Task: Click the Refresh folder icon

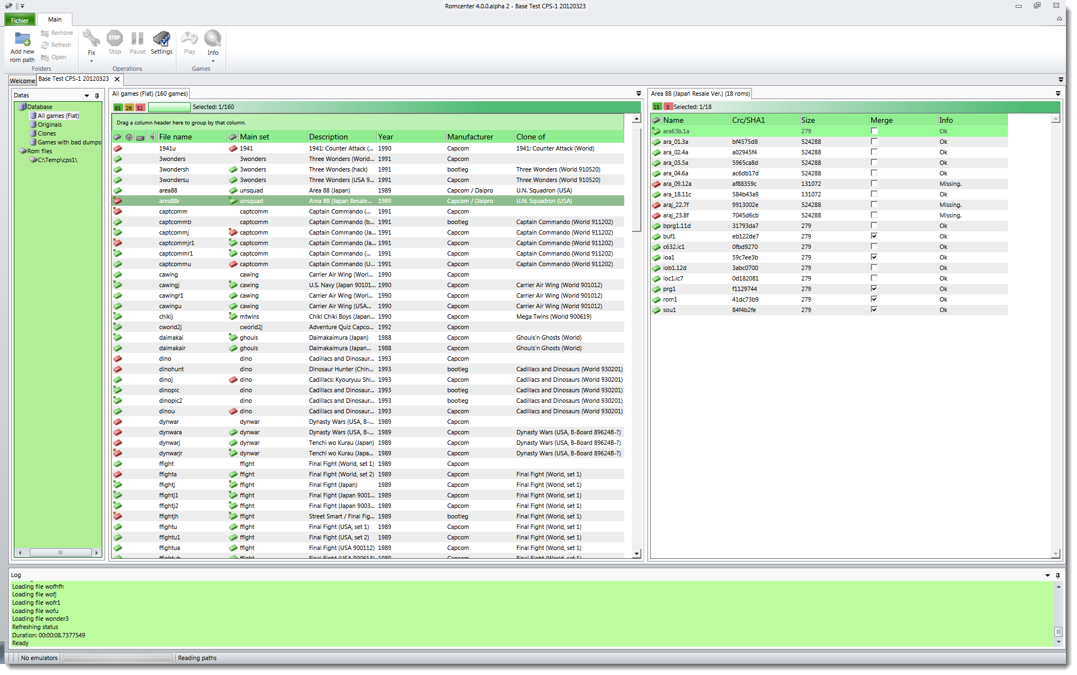Action: [45, 45]
